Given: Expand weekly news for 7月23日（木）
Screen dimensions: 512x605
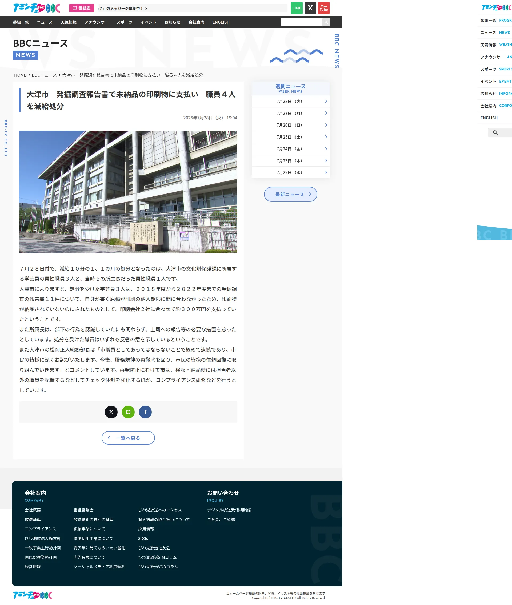Looking at the screenshot, I should pyautogui.click(x=290, y=161).
